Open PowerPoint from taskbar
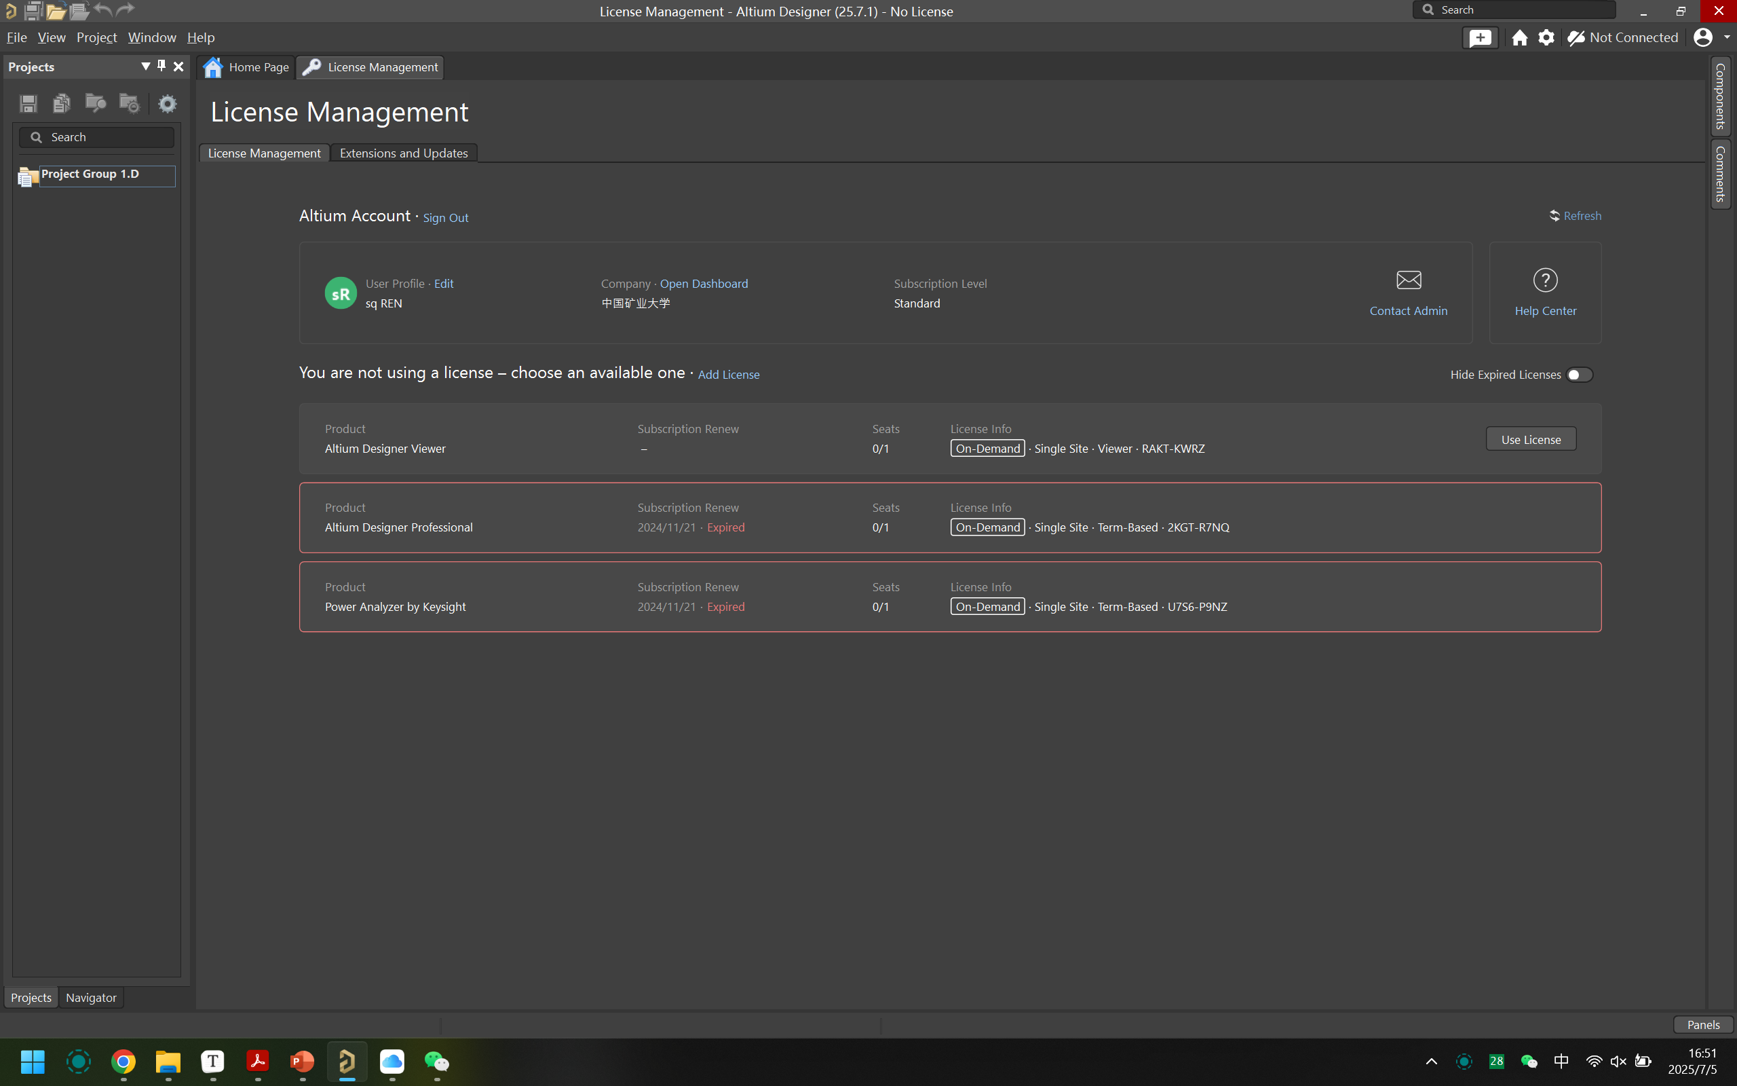This screenshot has width=1737, height=1086. click(x=302, y=1062)
